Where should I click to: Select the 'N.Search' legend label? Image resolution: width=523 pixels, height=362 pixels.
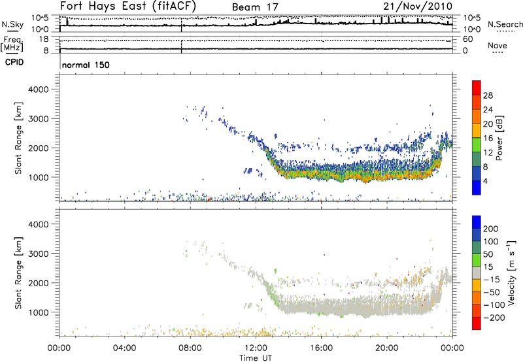505,24
